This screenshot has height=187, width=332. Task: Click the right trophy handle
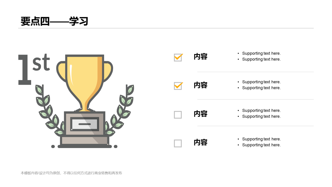(108, 72)
